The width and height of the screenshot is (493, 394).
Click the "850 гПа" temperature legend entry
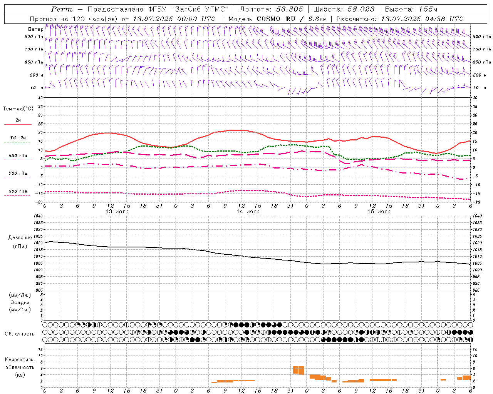tap(18, 156)
